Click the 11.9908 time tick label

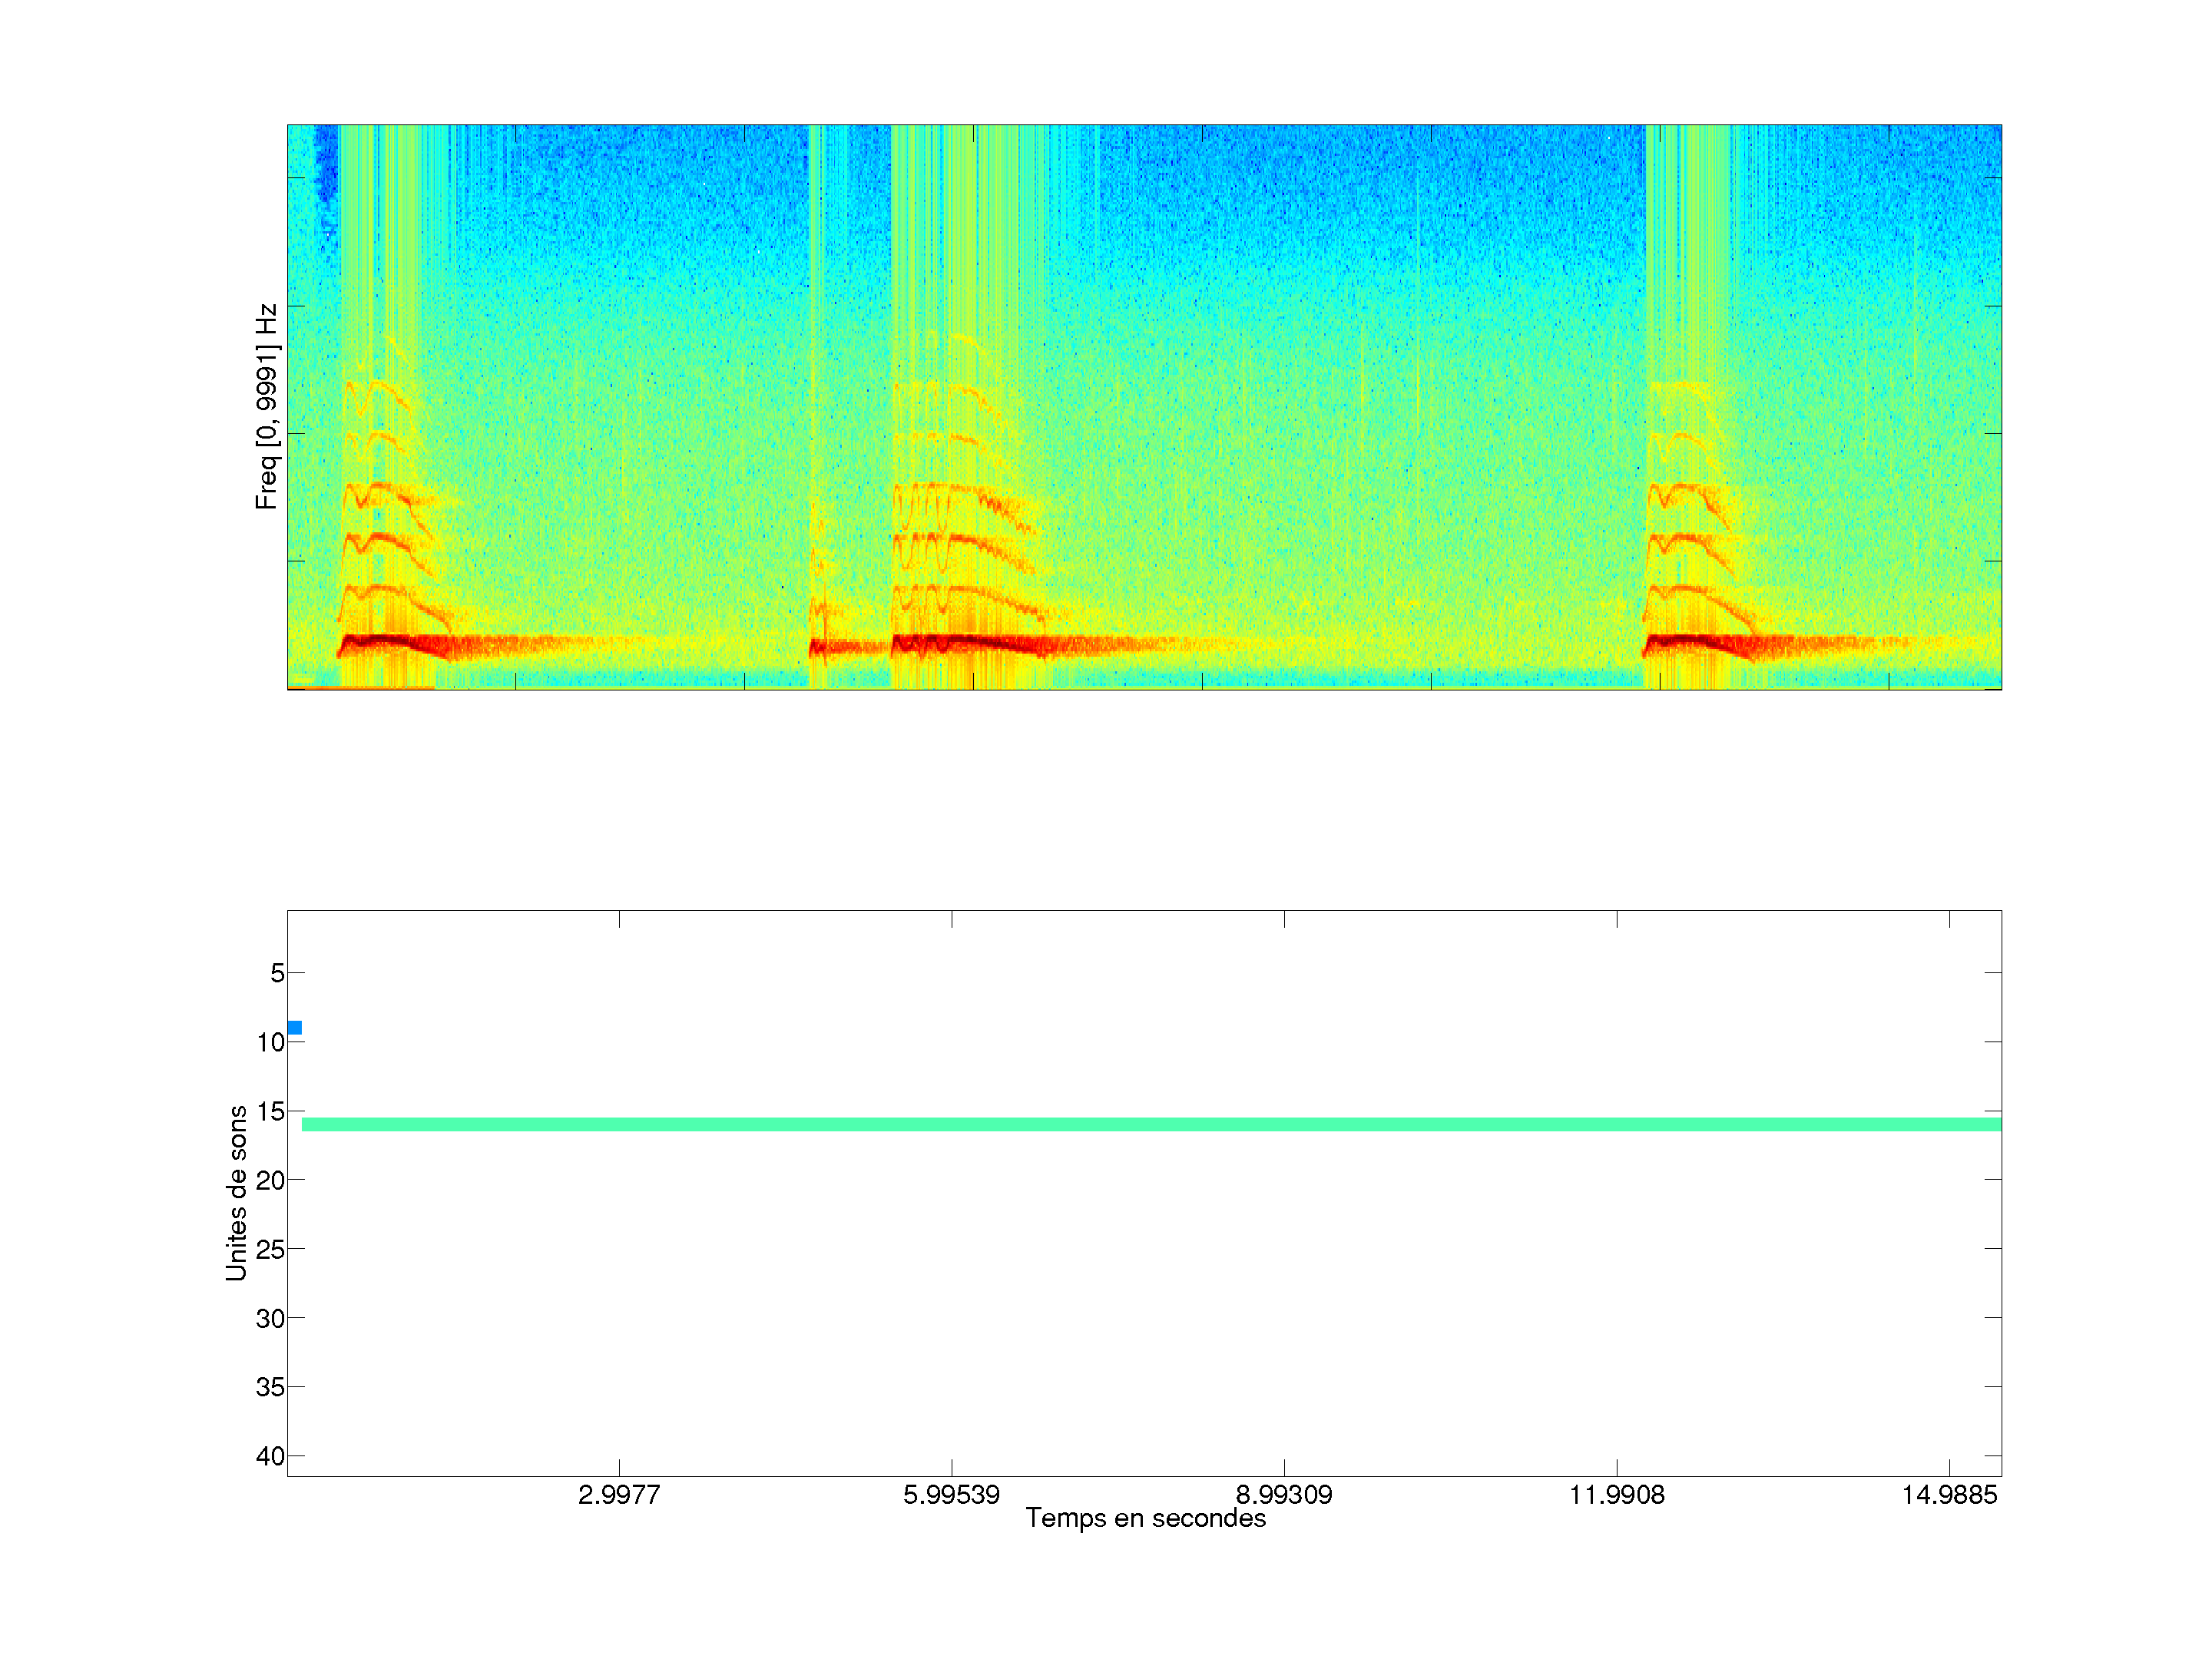(1617, 1495)
